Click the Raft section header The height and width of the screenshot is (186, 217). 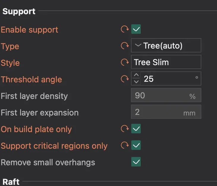[x=11, y=182]
